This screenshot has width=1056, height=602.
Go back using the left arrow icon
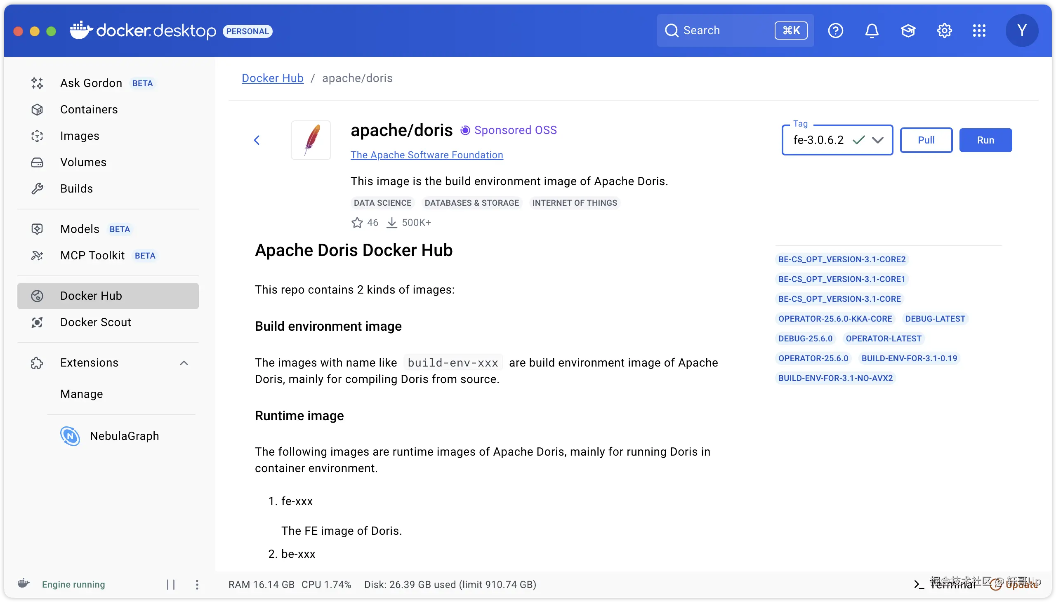pyautogui.click(x=257, y=140)
